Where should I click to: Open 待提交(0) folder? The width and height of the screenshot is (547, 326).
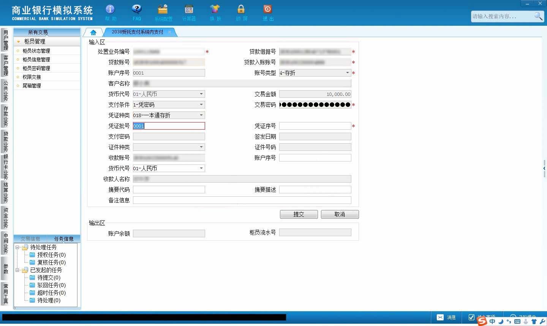[x=45, y=277]
